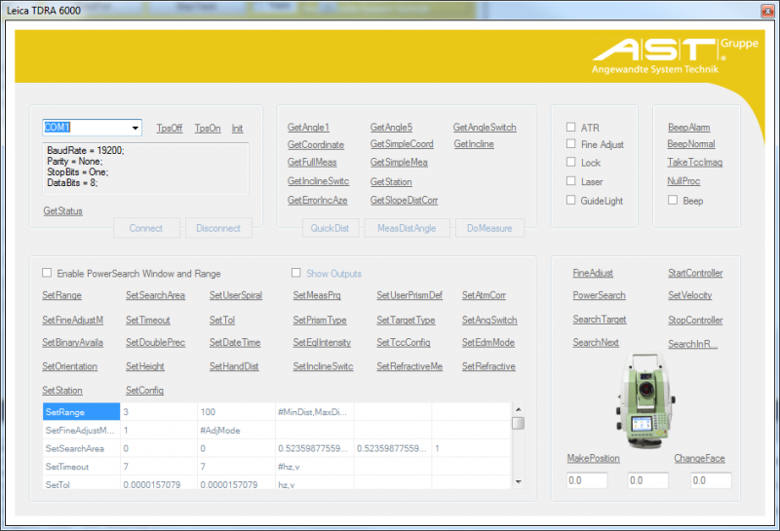This screenshot has width=780, height=531.
Task: Click the SetPrismType link
Action: coord(320,321)
